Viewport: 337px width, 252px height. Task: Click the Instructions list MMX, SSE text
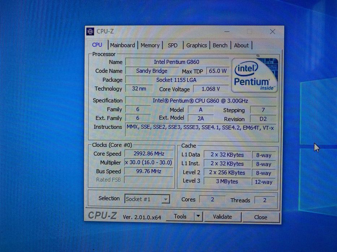click(x=200, y=128)
